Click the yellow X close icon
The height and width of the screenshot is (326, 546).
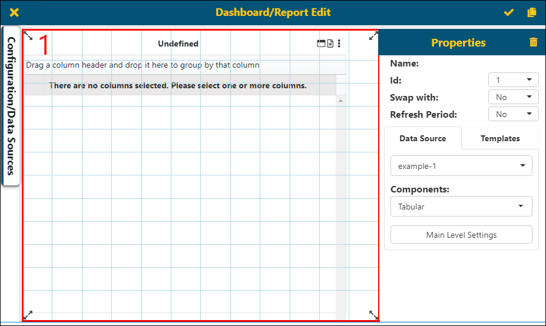click(15, 12)
